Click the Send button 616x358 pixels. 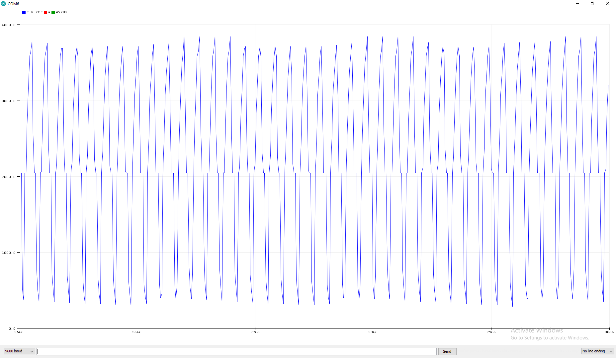(x=447, y=351)
